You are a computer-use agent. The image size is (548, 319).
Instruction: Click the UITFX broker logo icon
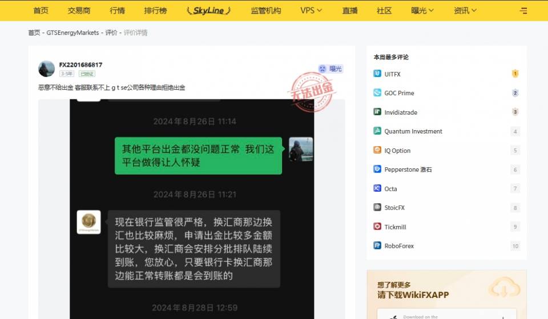(x=377, y=74)
